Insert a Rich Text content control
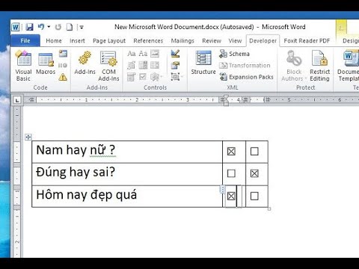The width and height of the screenshot is (359, 269). tap(132, 54)
